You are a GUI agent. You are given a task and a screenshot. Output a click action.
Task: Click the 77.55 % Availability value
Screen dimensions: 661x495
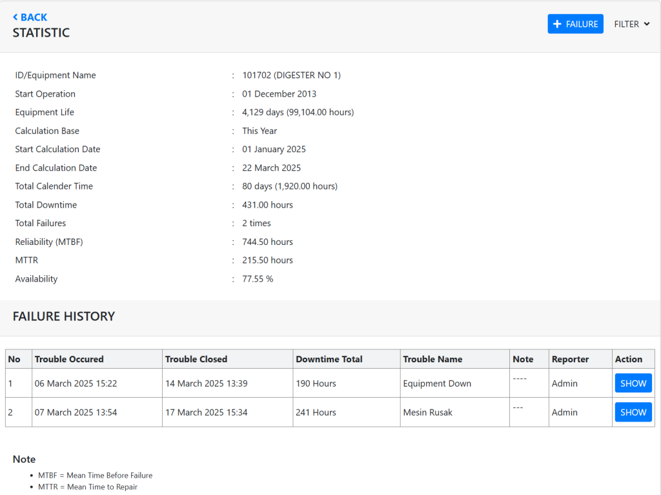pyautogui.click(x=258, y=279)
